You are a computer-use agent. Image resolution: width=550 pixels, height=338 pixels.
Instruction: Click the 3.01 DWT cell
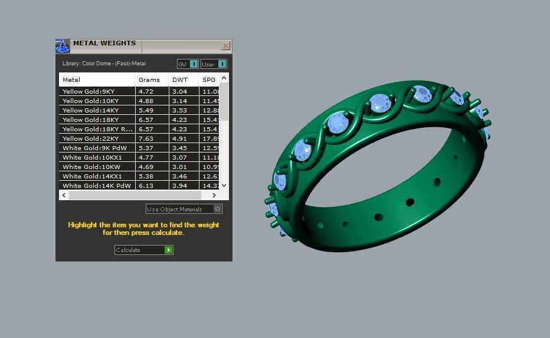coord(184,167)
